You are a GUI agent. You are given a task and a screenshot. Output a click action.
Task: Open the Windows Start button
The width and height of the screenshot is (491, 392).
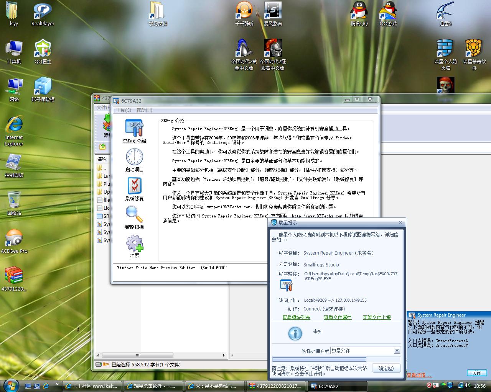point(10,385)
